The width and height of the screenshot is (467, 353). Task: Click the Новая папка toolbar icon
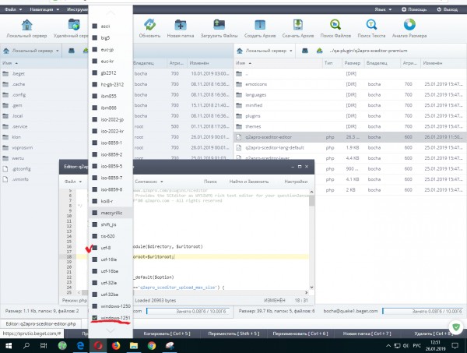coord(180,26)
